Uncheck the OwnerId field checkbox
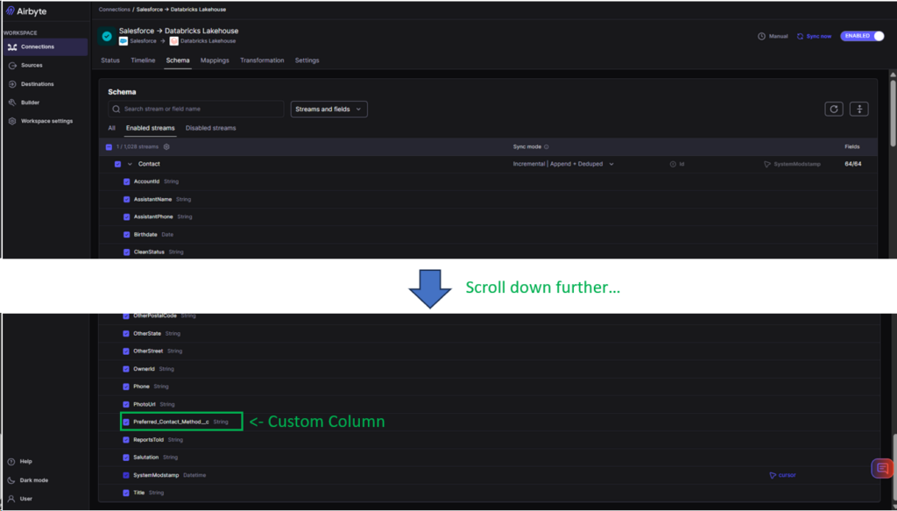This screenshot has height=511, width=897. point(126,369)
